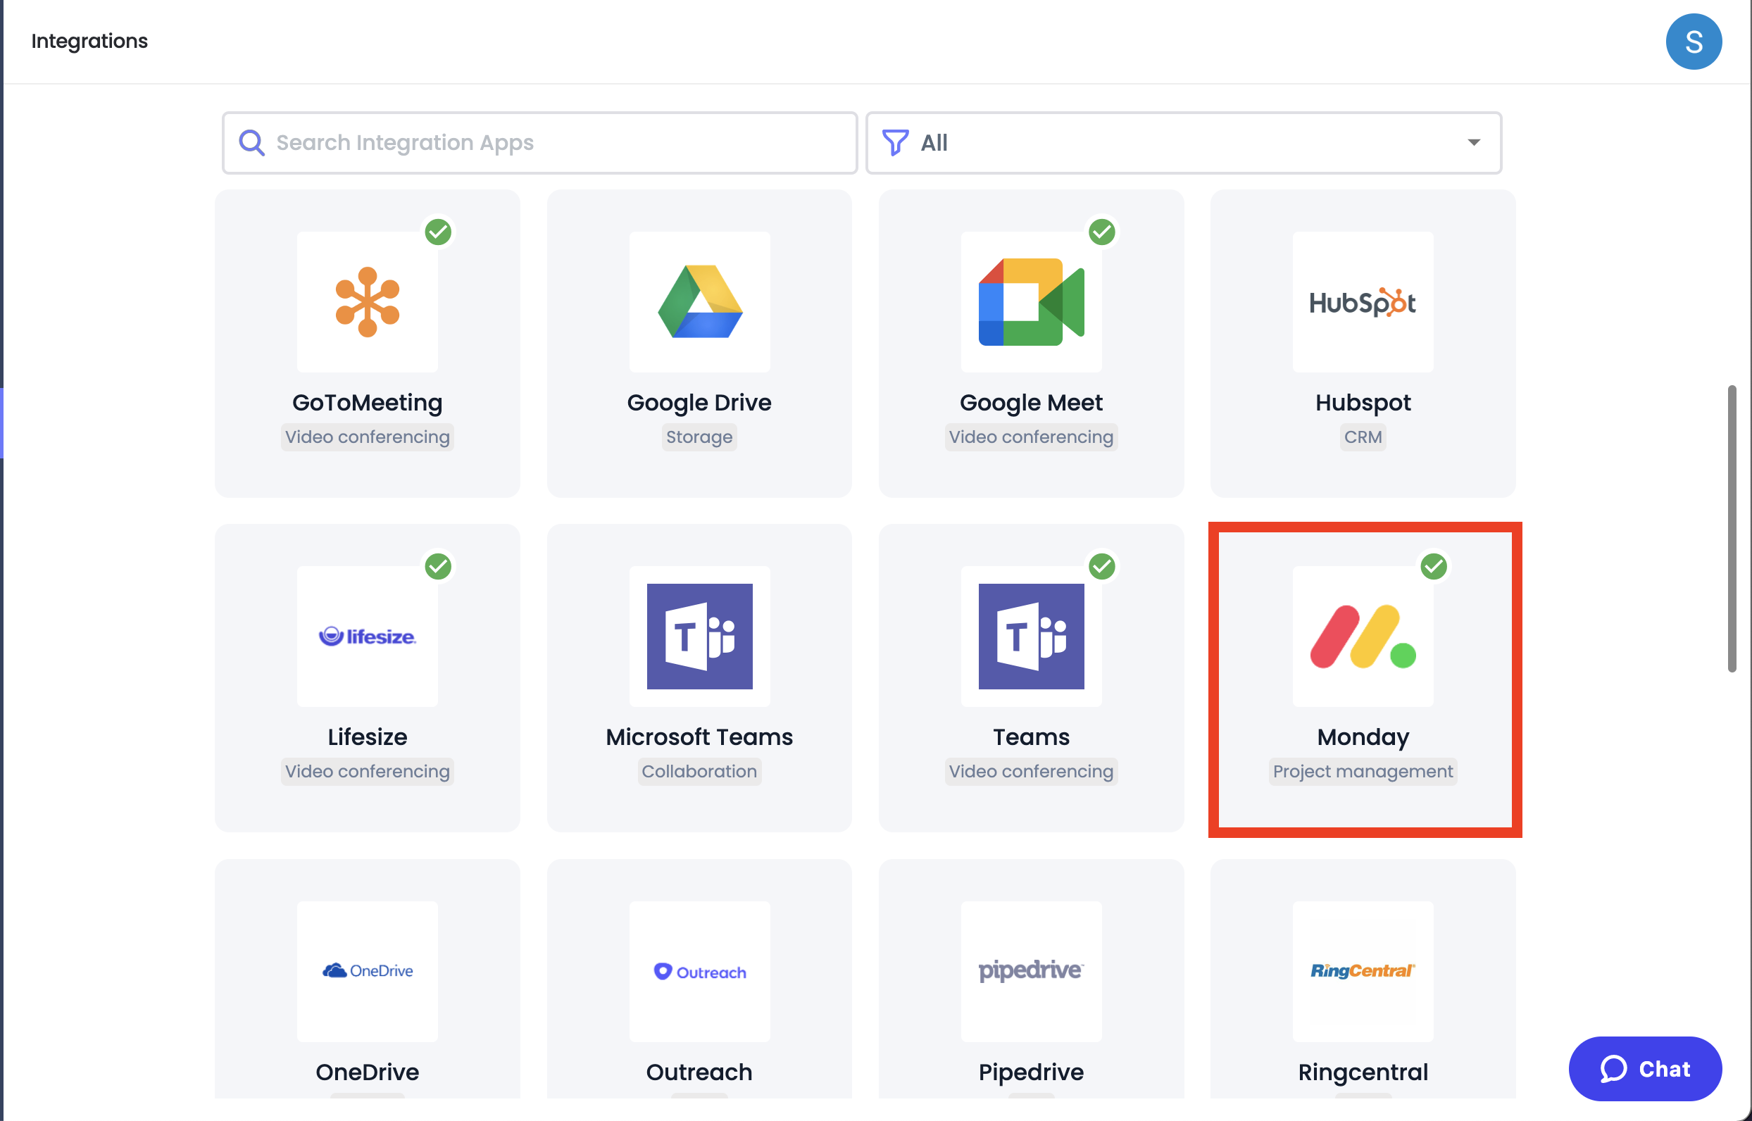Viewport: 1752px width, 1121px height.
Task: Open the Monday logo tile
Action: (1363, 637)
